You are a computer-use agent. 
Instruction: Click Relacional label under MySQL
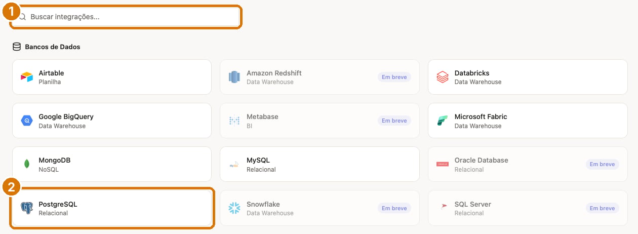pyautogui.click(x=261, y=170)
